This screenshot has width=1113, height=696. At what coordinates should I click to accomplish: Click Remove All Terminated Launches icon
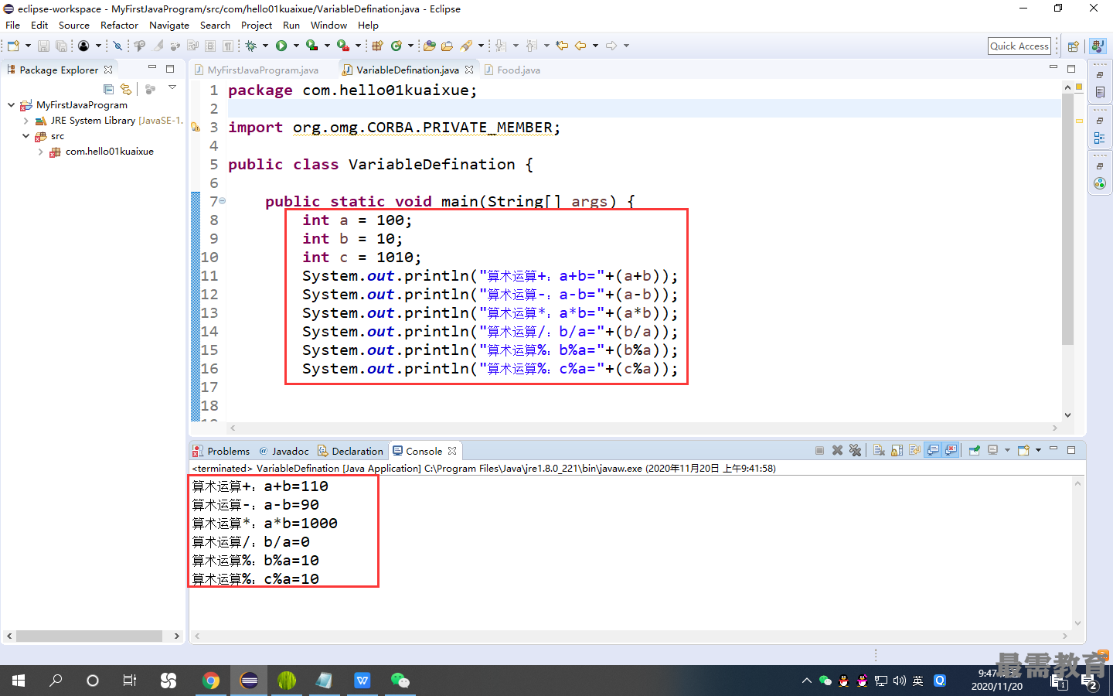pyautogui.click(x=855, y=450)
